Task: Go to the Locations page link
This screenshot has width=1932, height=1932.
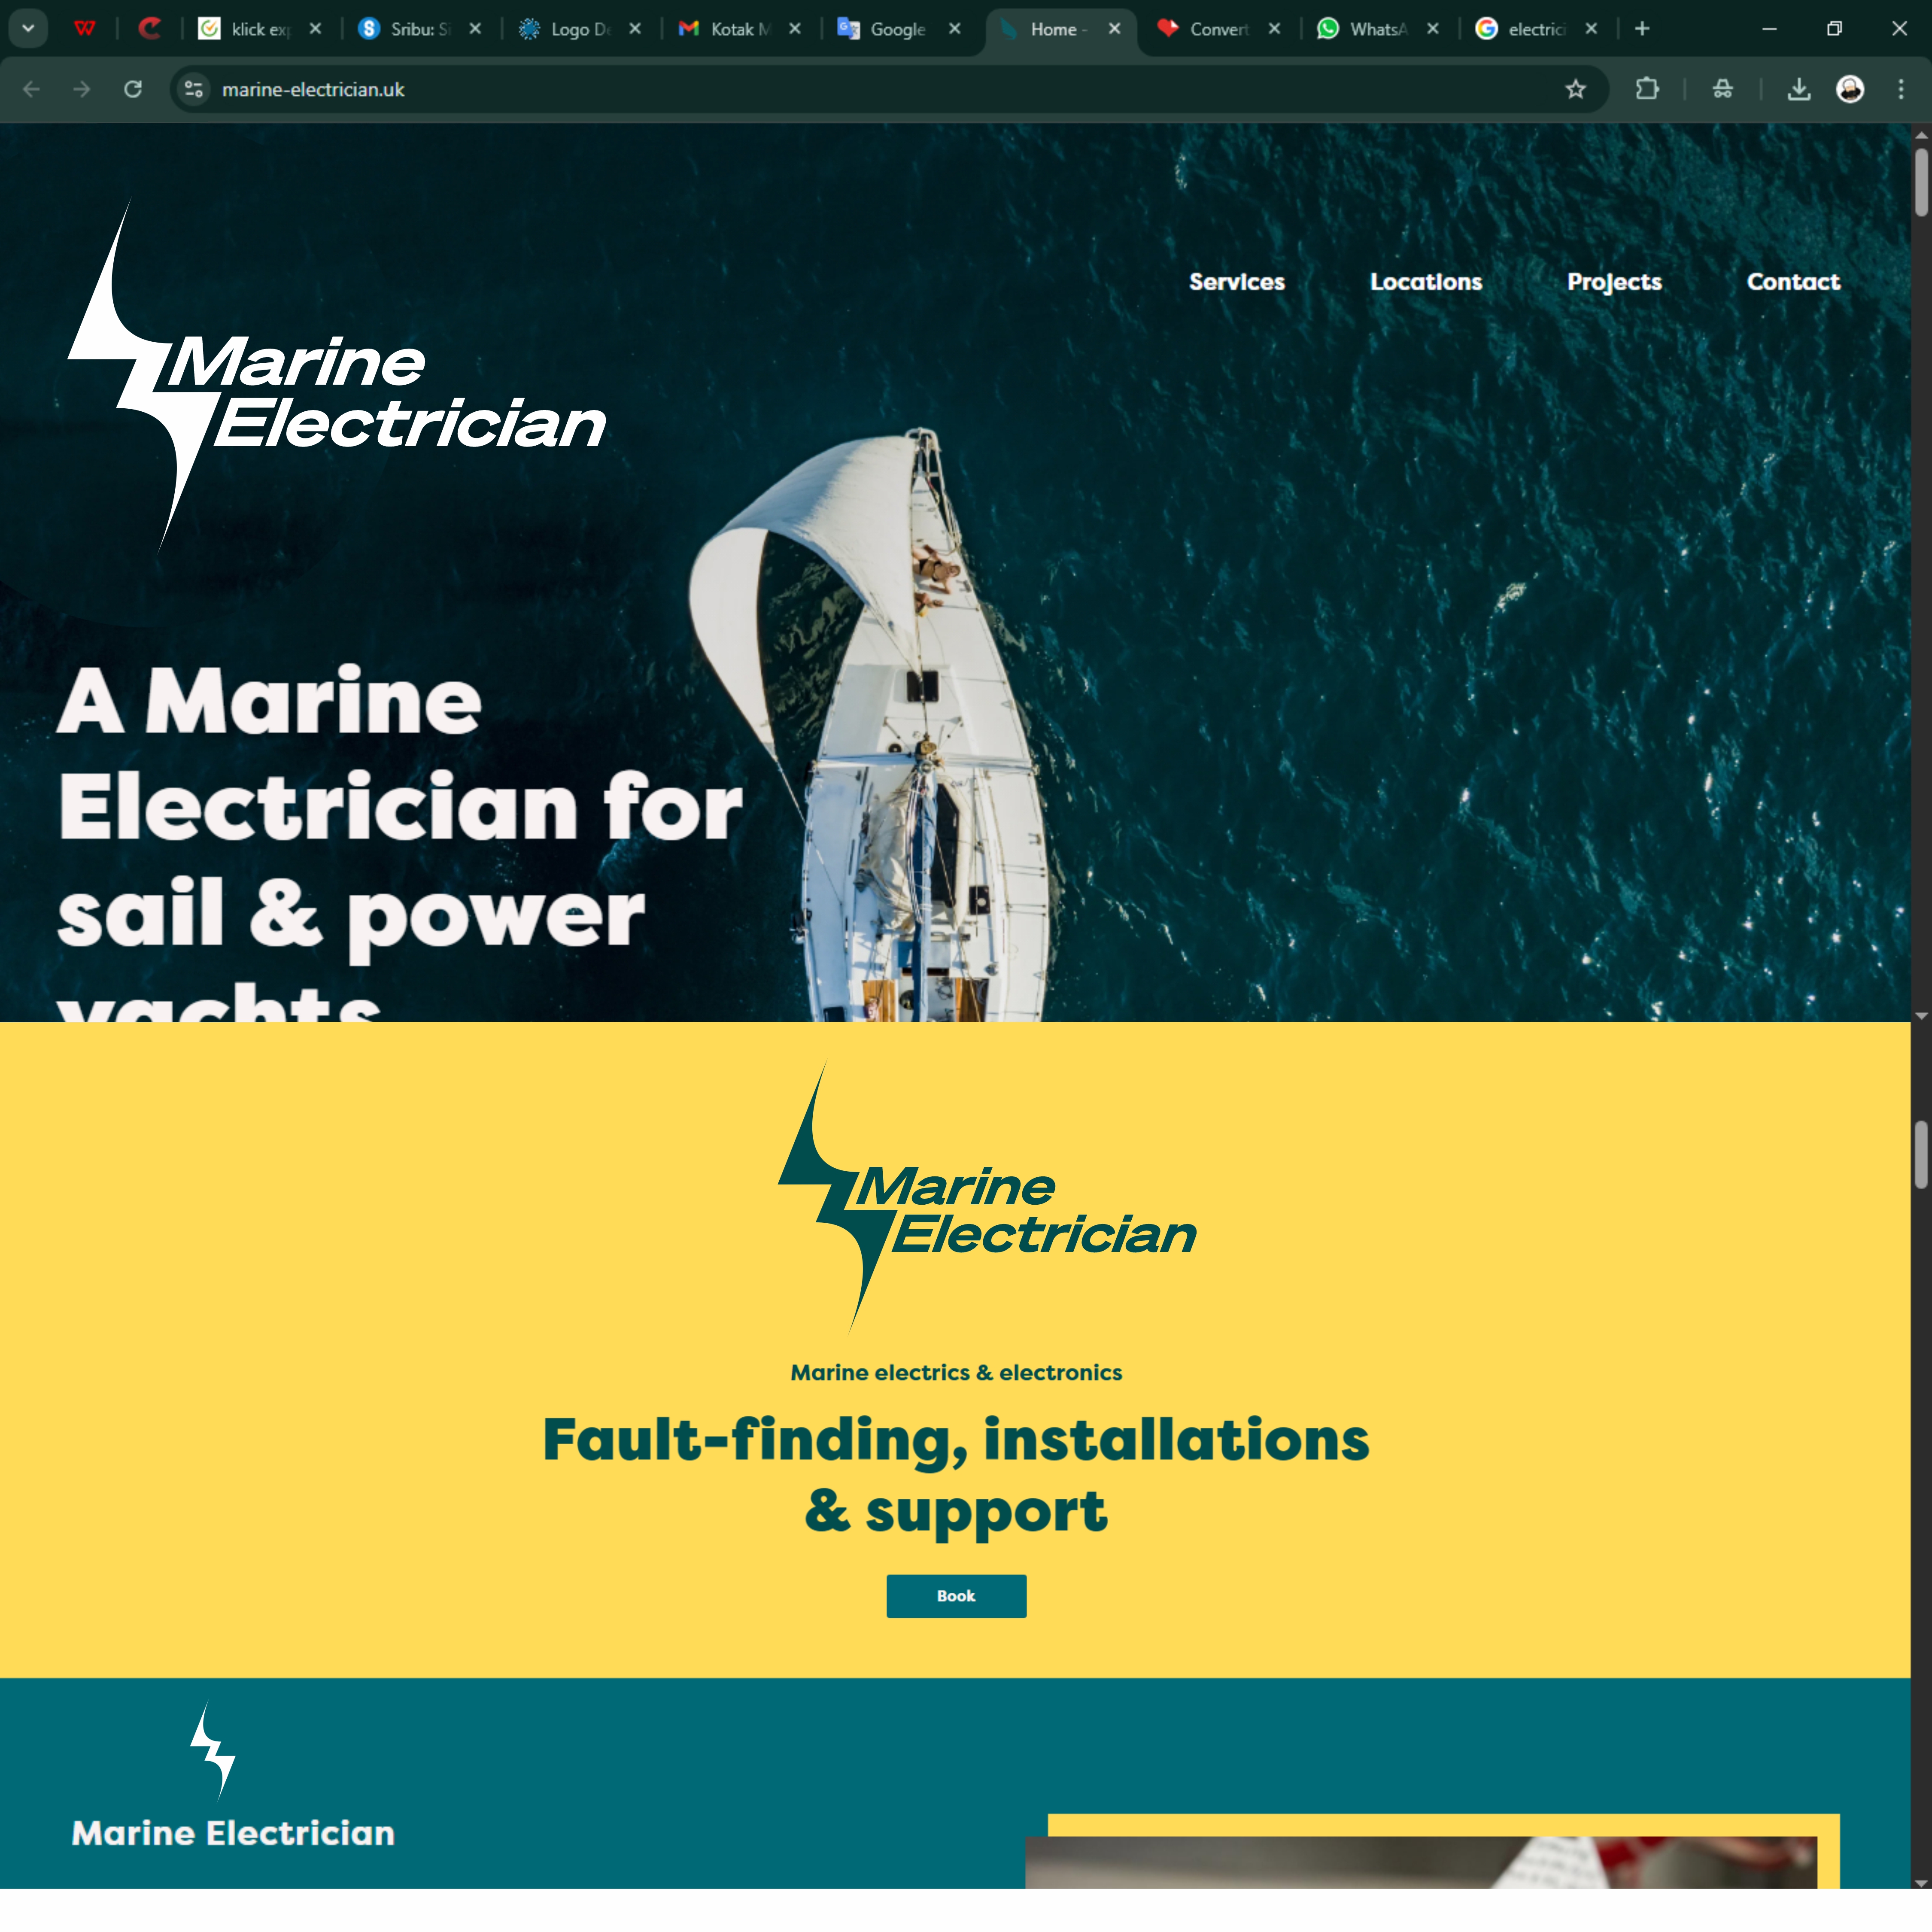Action: coord(1425,282)
